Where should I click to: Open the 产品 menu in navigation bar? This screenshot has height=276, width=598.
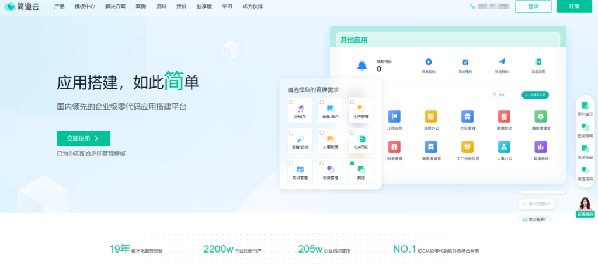point(59,6)
